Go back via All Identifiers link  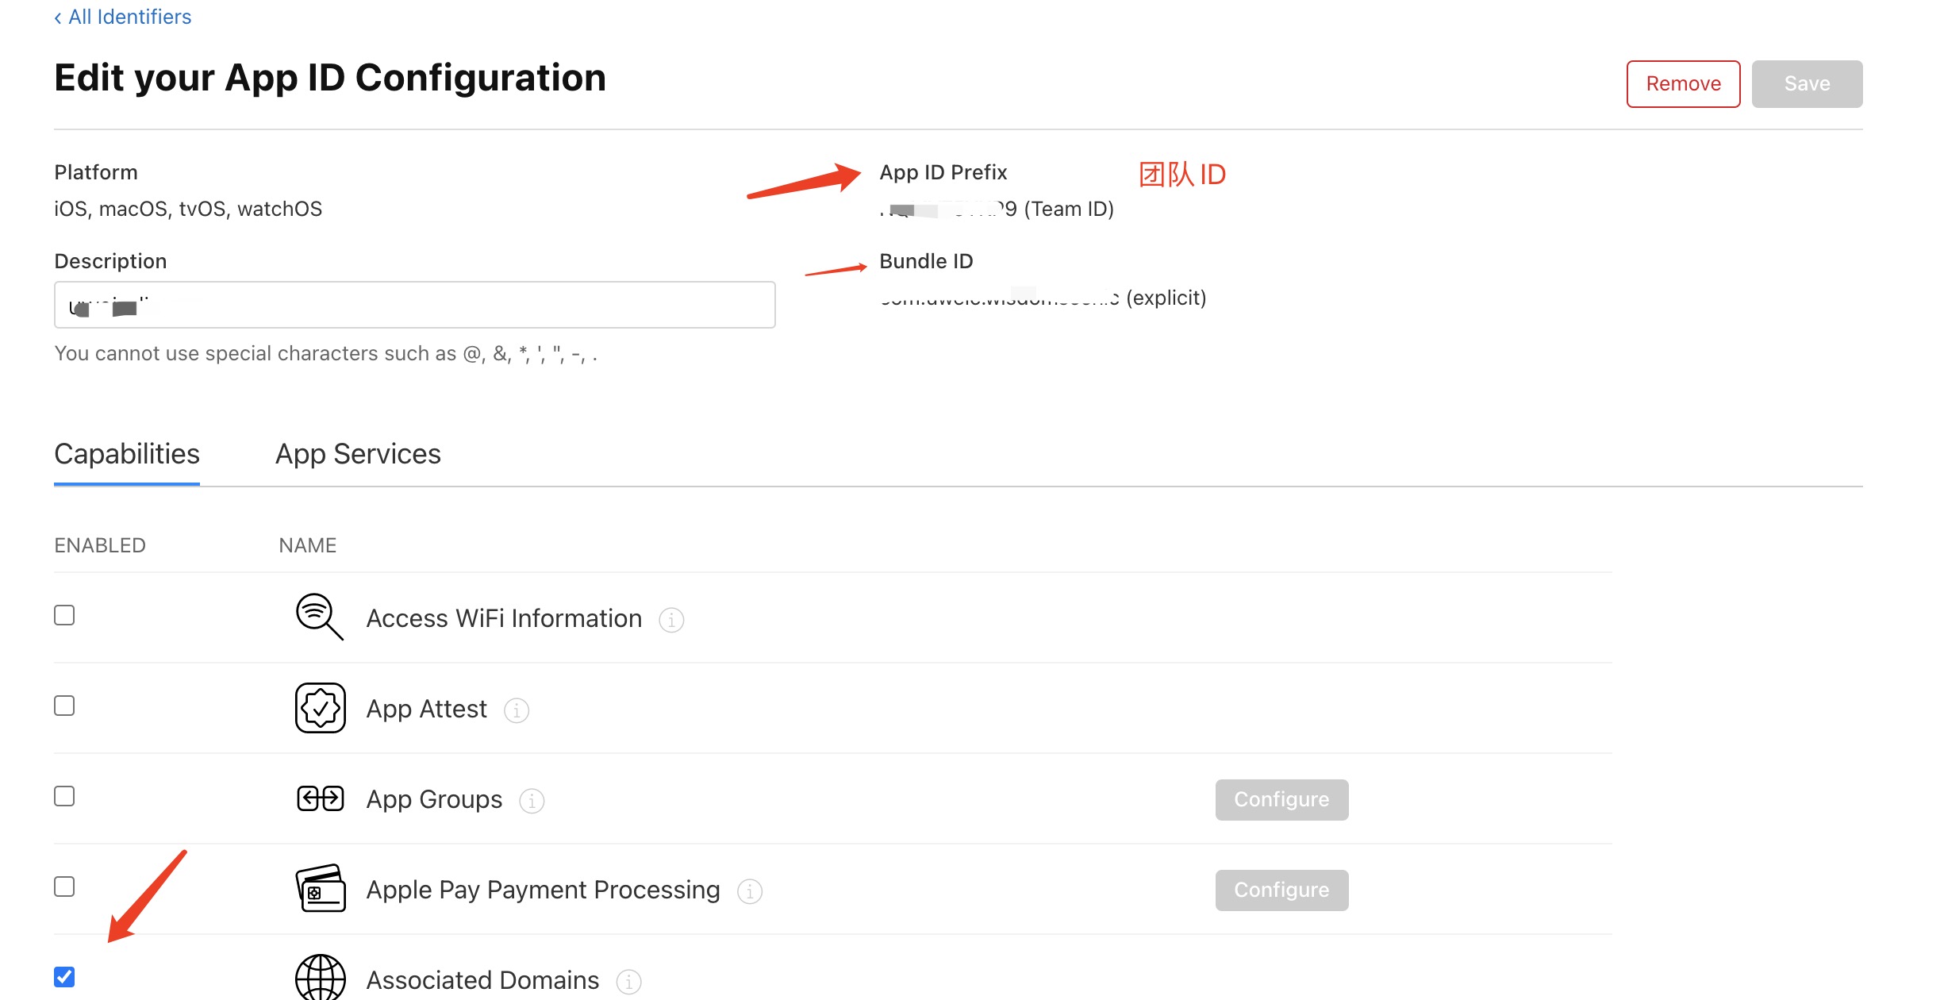(122, 16)
